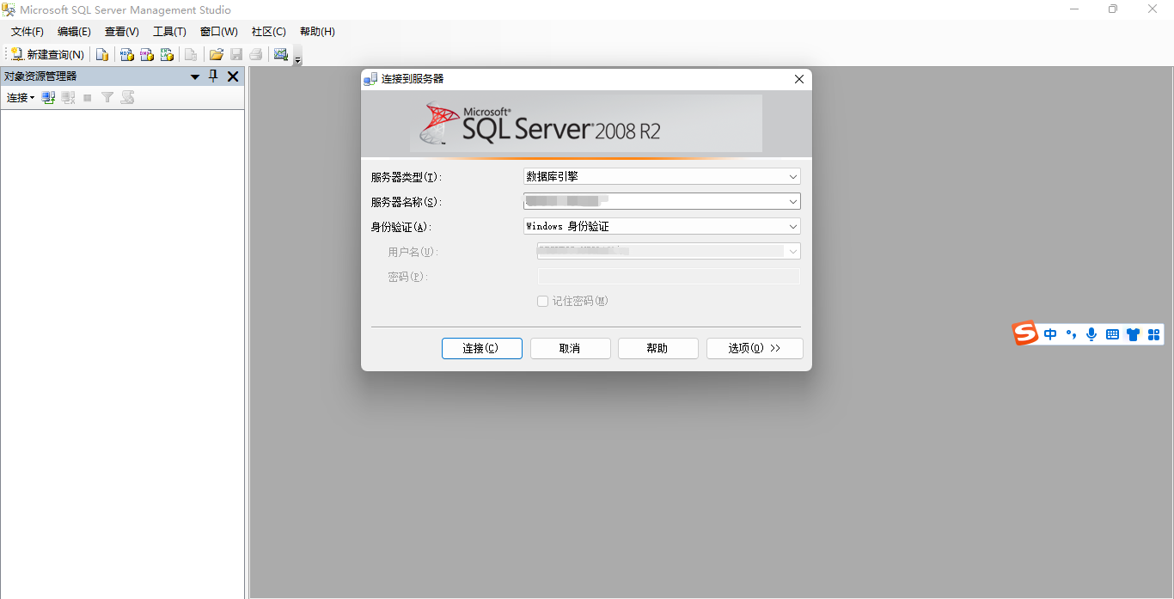Screen dimensions: 1174x599
Task: Click the XMLA query toolbar icon
Action: tap(168, 55)
